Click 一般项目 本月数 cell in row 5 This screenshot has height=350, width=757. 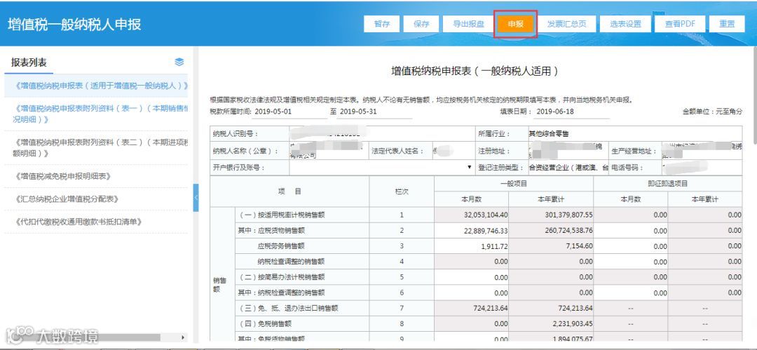tap(472, 277)
